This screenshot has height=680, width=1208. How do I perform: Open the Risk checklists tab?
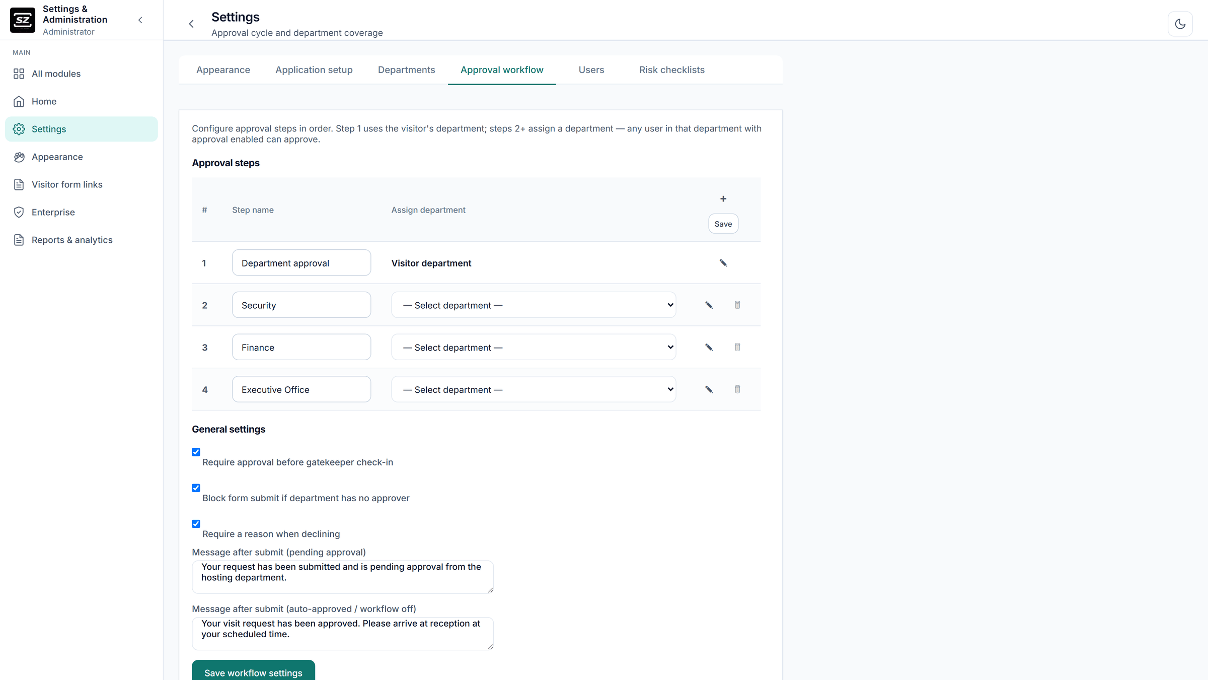click(x=672, y=70)
